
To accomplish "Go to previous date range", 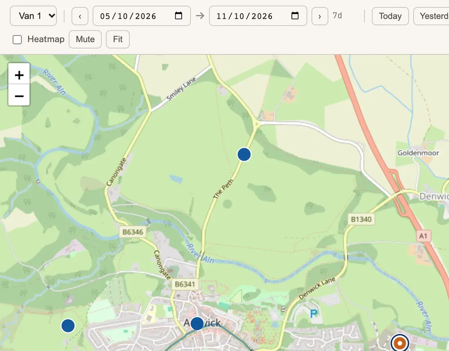I will 80,16.
